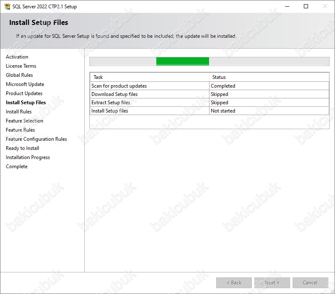This screenshot has height=294, width=335.
Task: Select the Download Setup files row
Action: click(x=209, y=94)
